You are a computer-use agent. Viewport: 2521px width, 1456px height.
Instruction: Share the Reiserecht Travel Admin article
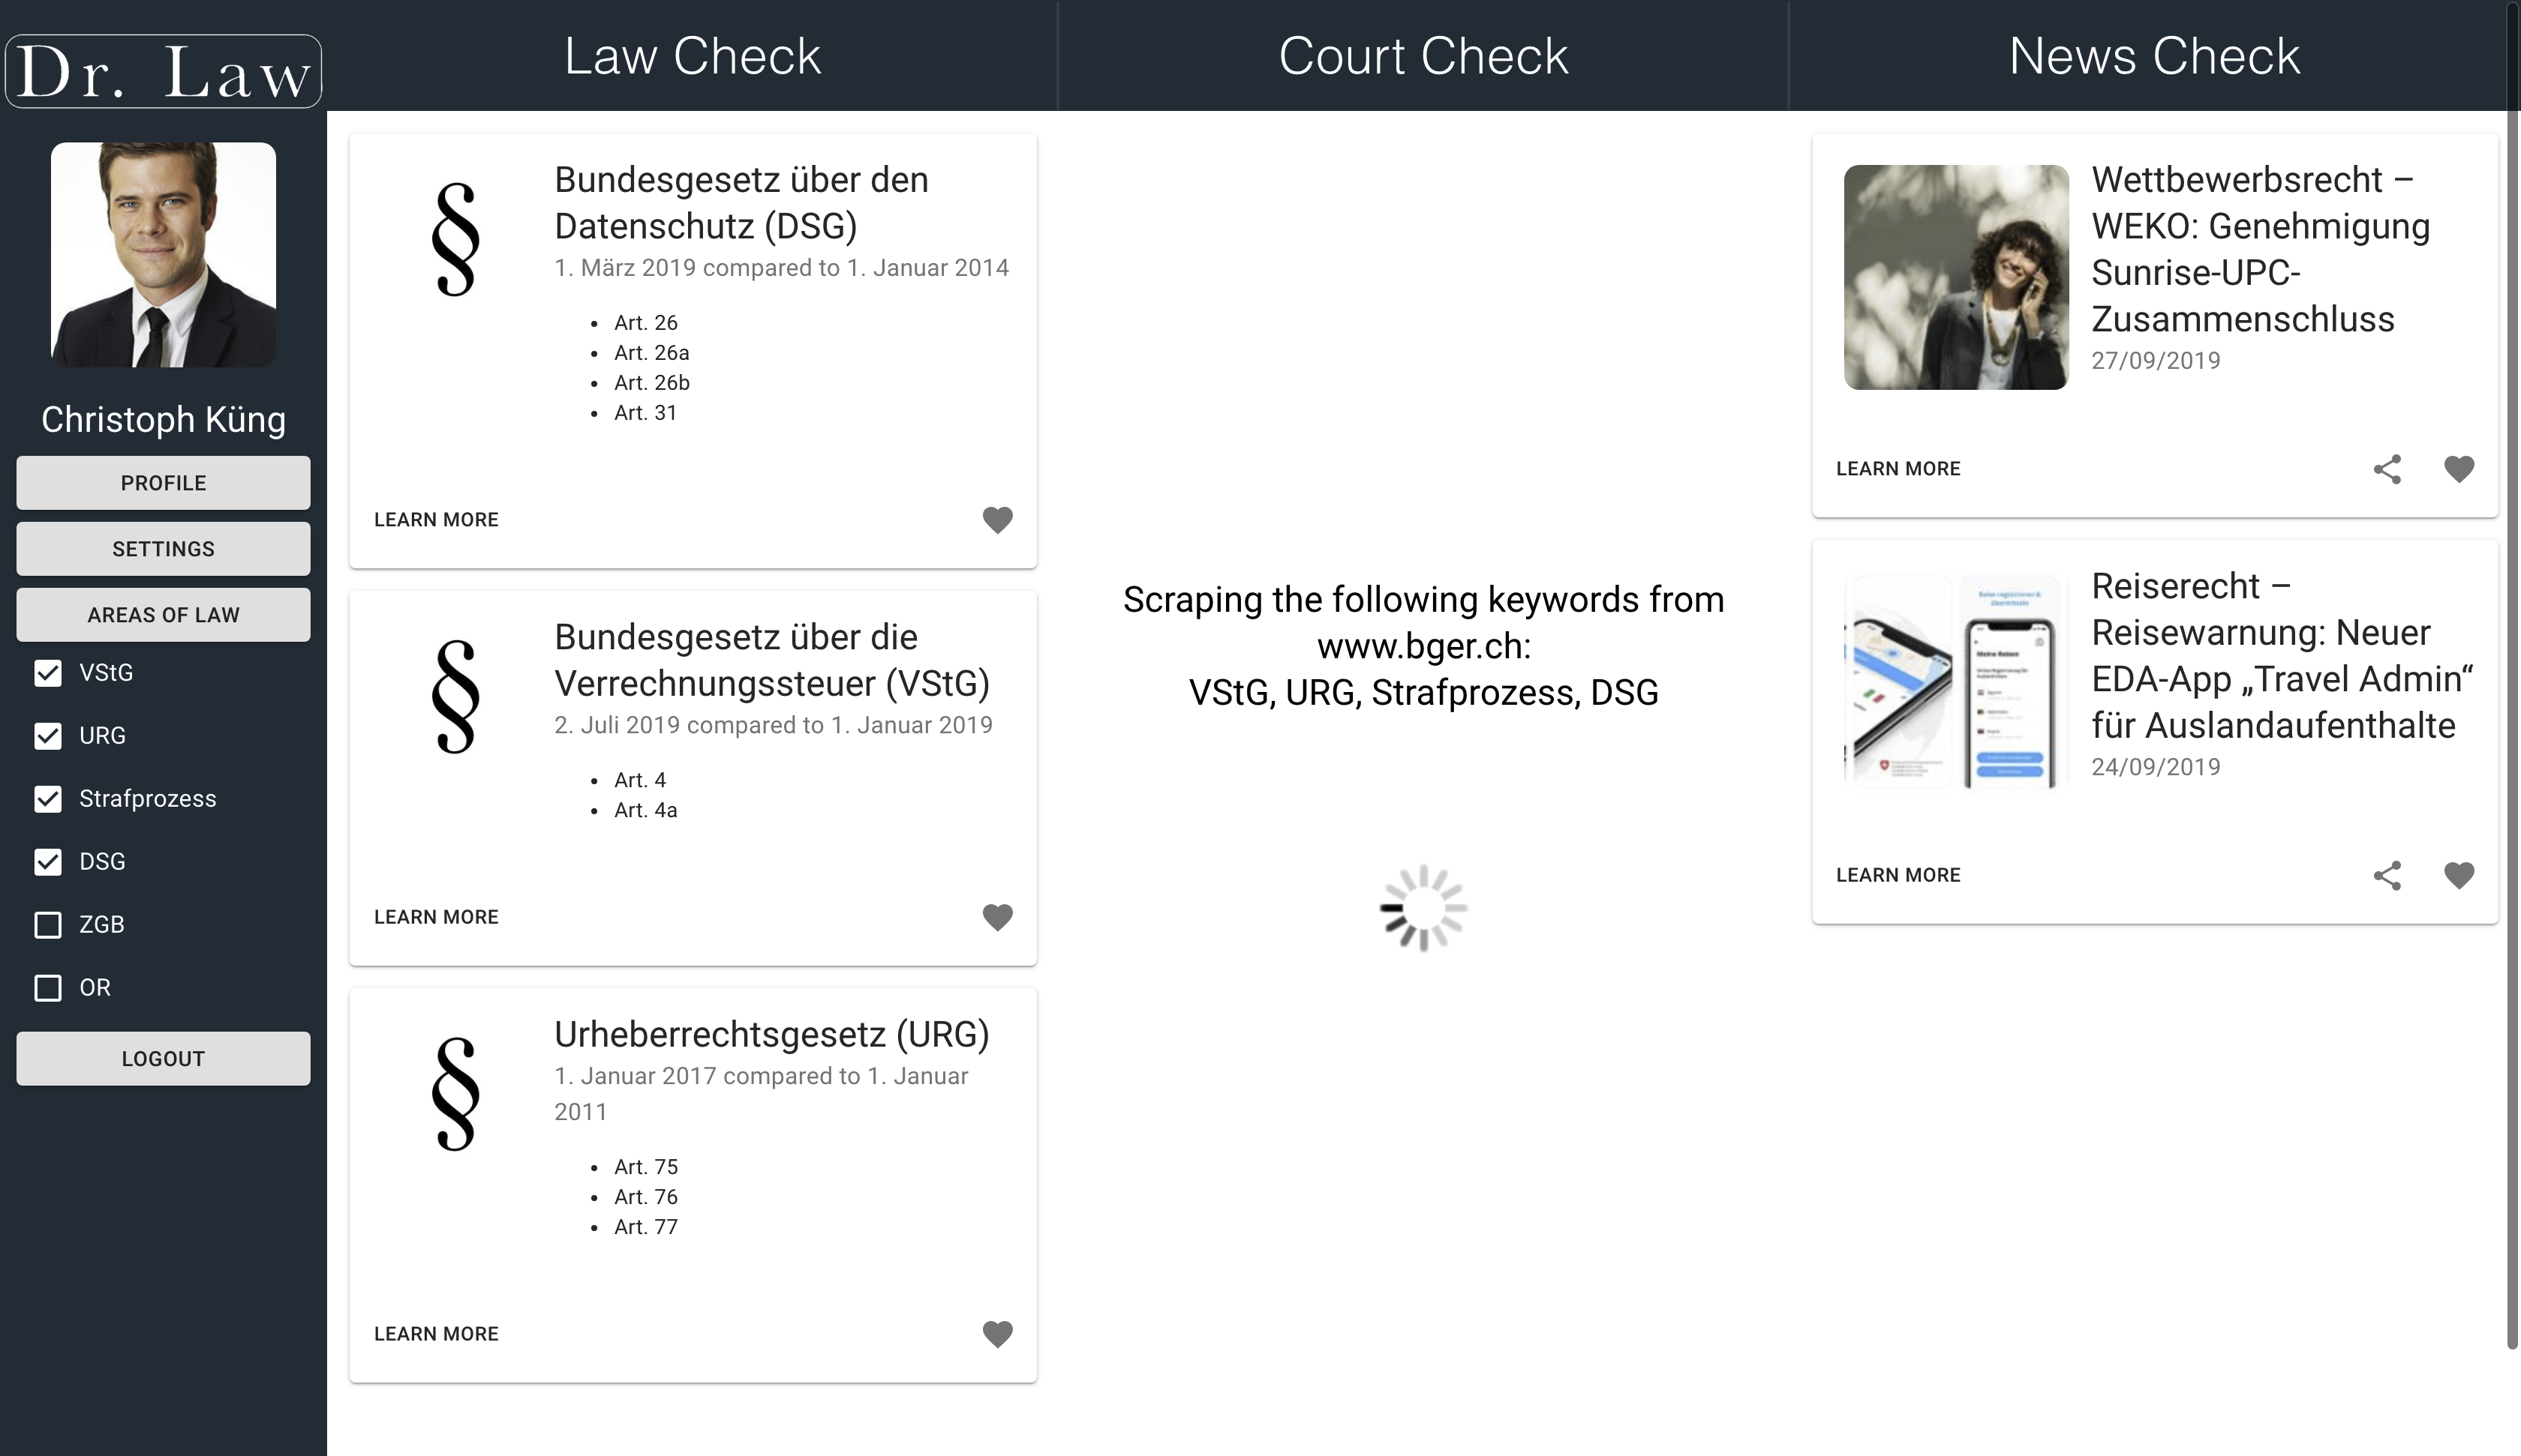coord(2387,876)
